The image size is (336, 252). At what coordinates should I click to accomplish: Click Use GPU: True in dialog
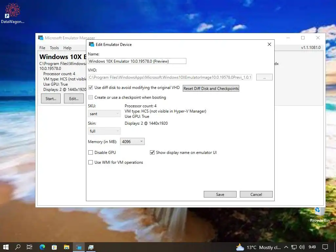pos(137,116)
